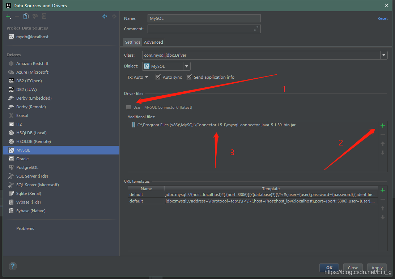395x279 pixels.
Task: Select the DB2 (JTOpen) driver
Action: [61, 81]
